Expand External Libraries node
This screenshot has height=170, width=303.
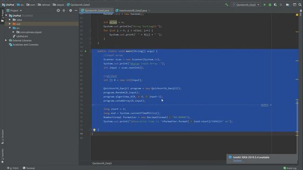click(6, 40)
